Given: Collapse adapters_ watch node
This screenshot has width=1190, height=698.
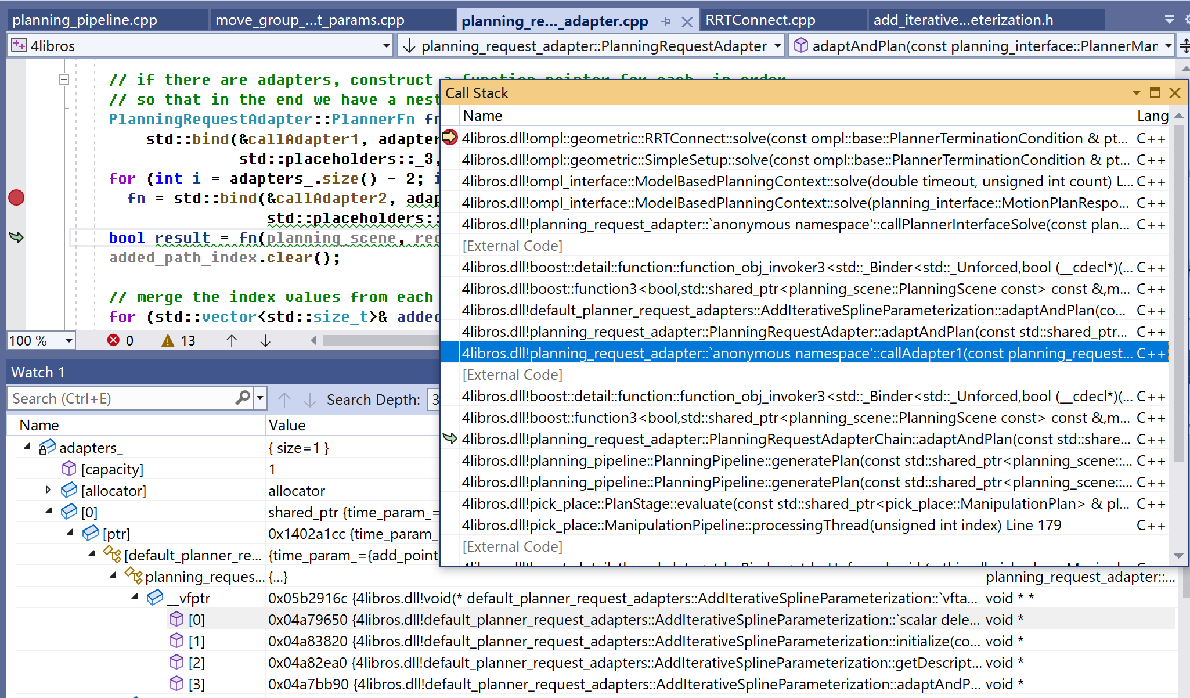Looking at the screenshot, I should (27, 447).
